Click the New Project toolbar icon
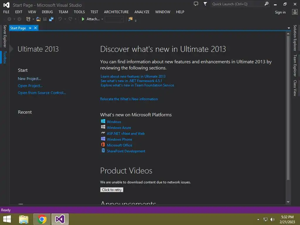300x225 pixels. click(28, 19)
